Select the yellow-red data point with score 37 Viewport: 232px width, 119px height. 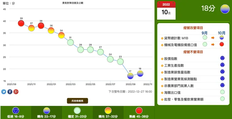click(31, 28)
